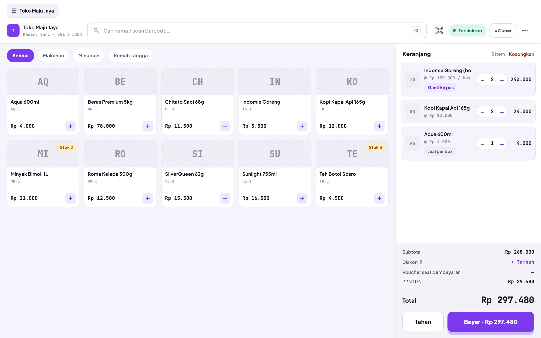Add Beras Premium 5kg with plus icon
This screenshot has width=541, height=338.
pos(148,126)
